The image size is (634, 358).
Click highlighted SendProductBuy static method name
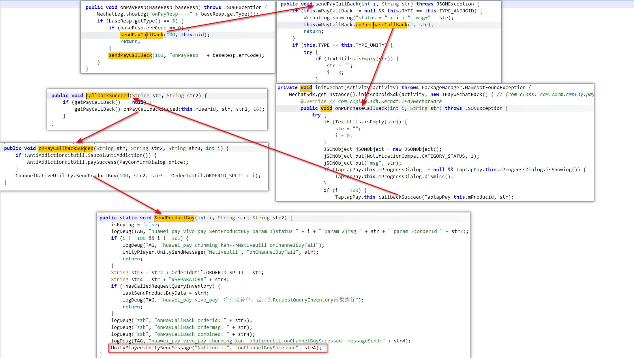pos(174,218)
